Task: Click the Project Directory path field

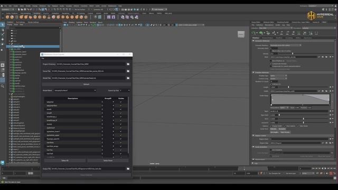Action: click(x=91, y=64)
